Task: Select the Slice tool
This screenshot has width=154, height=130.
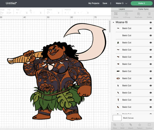Action: click(115, 125)
